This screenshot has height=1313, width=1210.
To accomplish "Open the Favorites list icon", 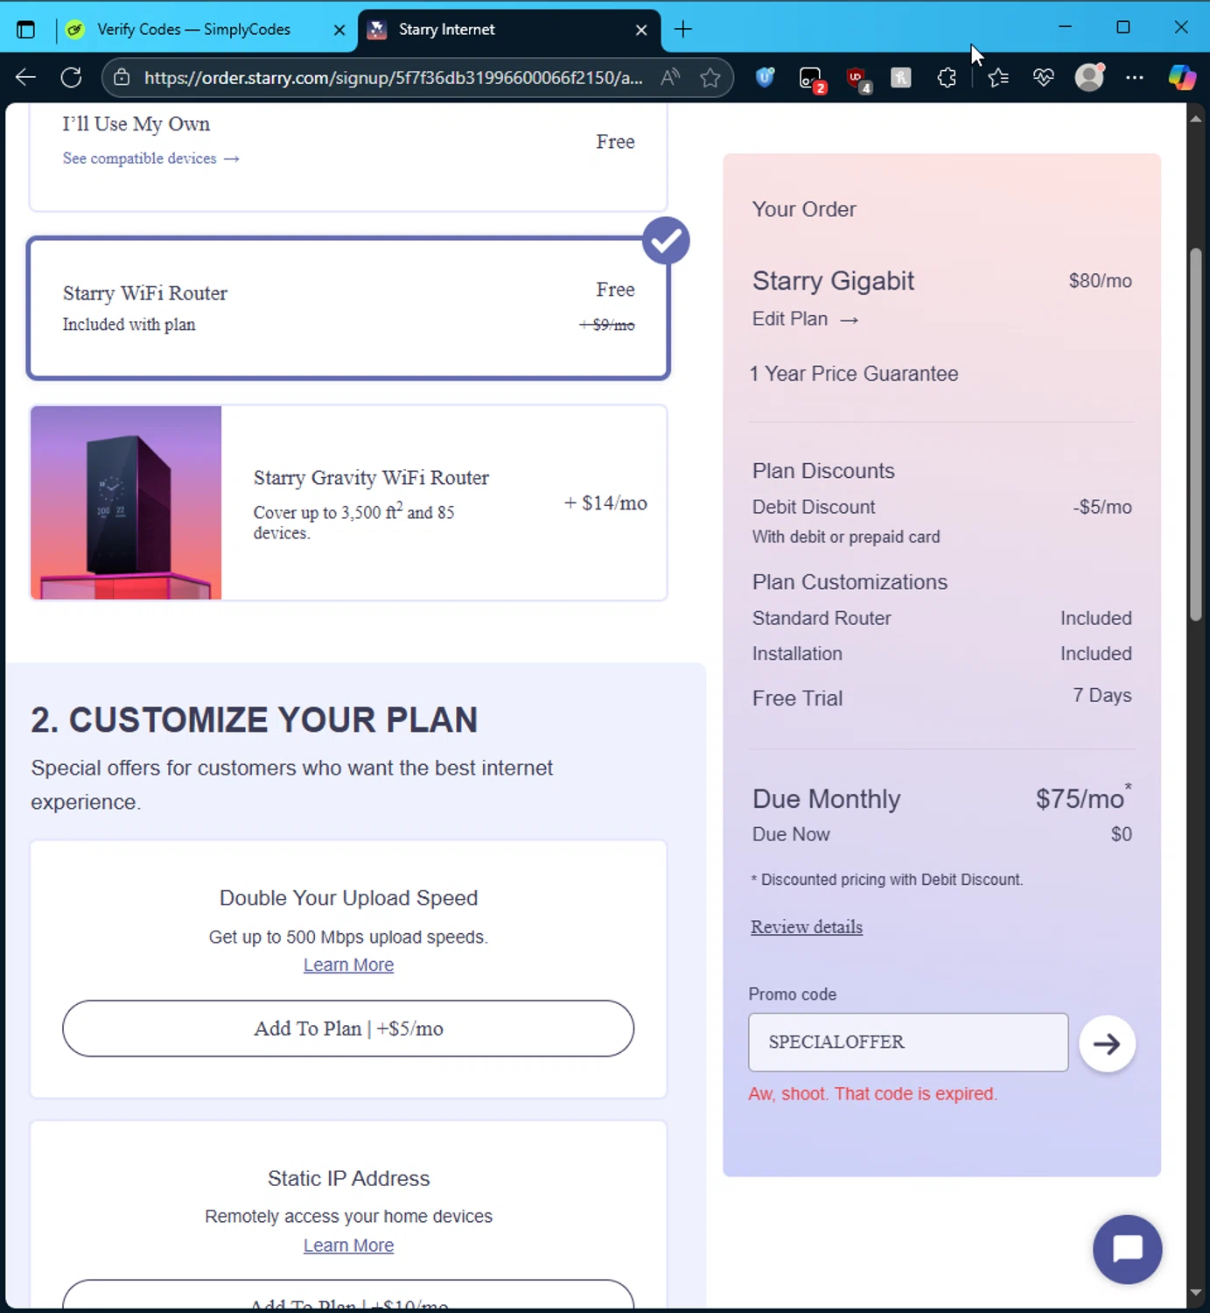I will tap(998, 78).
